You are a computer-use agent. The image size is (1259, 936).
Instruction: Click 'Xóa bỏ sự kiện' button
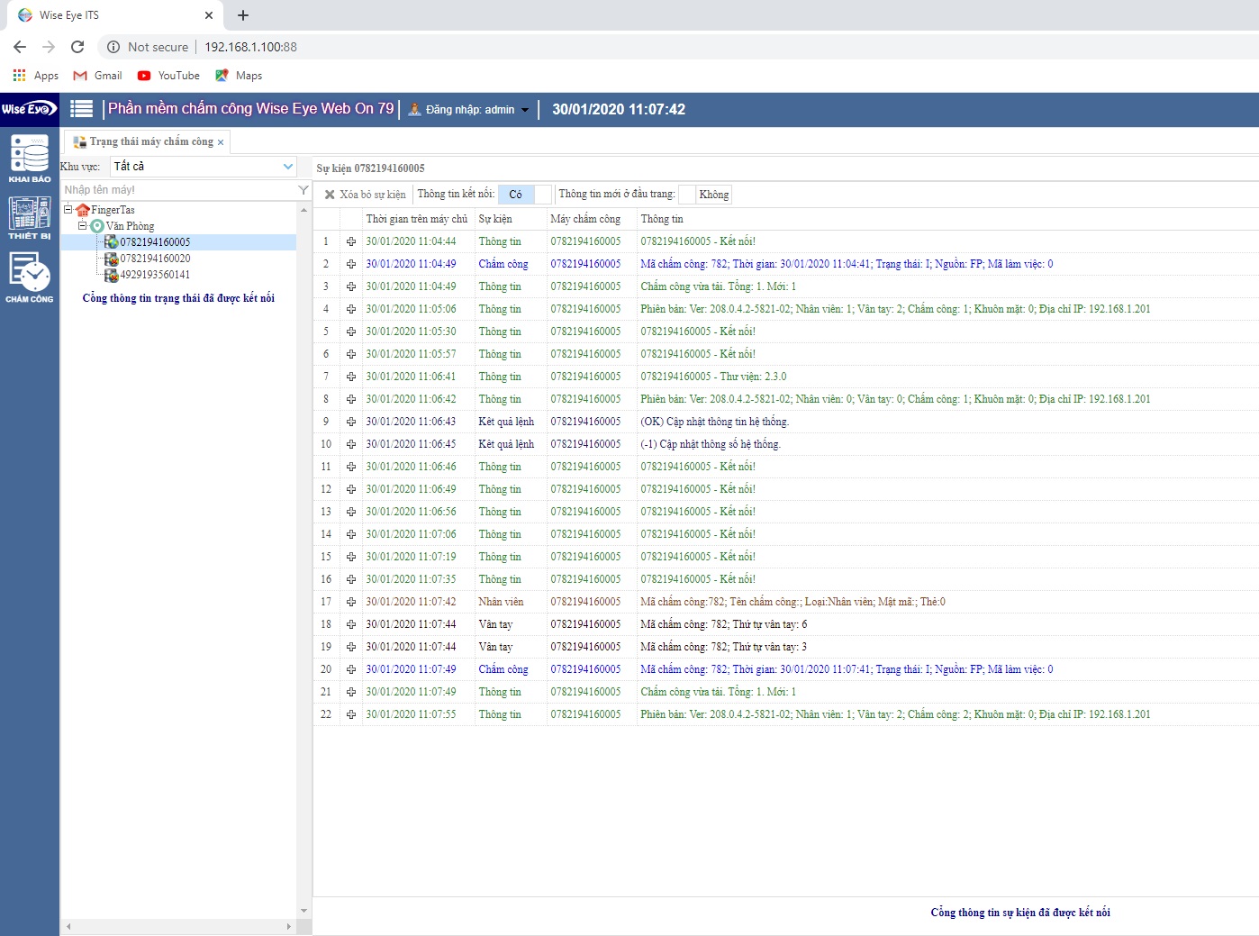click(x=365, y=195)
